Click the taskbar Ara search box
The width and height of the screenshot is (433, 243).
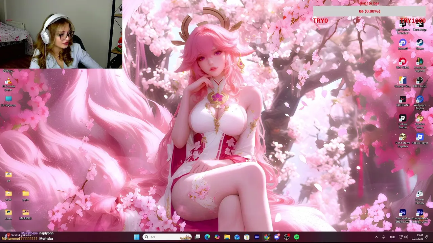(167, 237)
